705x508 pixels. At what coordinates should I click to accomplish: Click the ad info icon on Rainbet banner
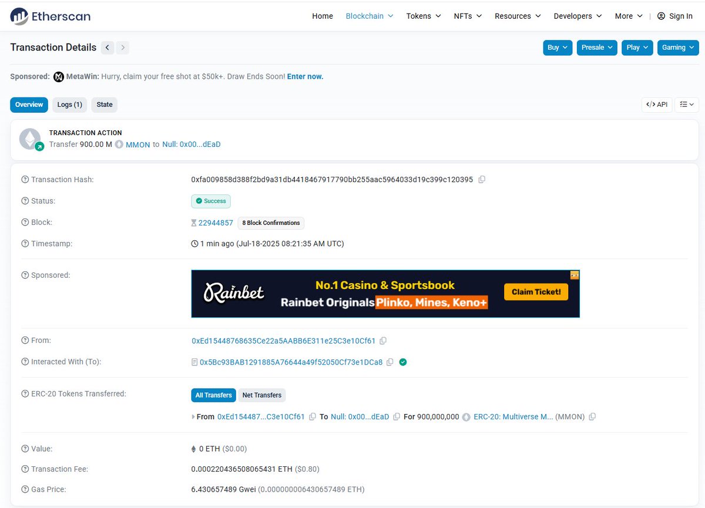(575, 275)
